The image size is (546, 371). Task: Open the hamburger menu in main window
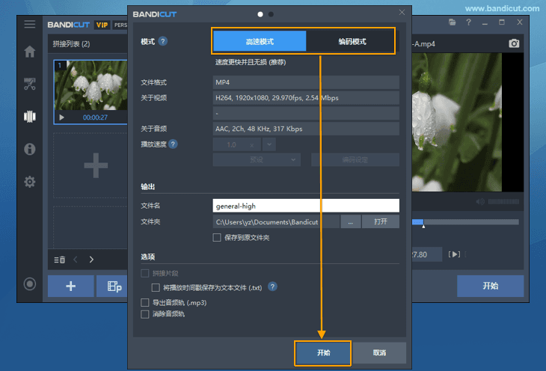30,25
